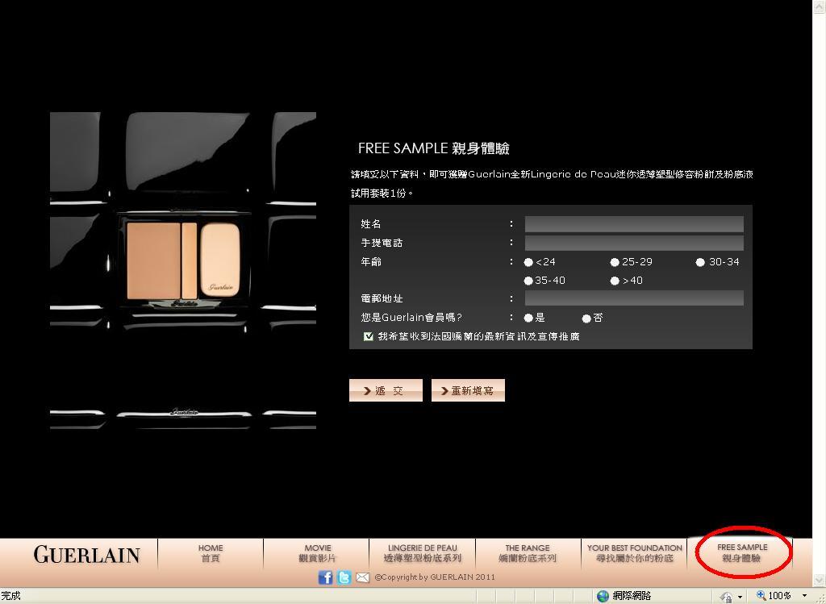Click the 姓名 name input field
Viewport: 826px width, 604px height.
[634, 224]
